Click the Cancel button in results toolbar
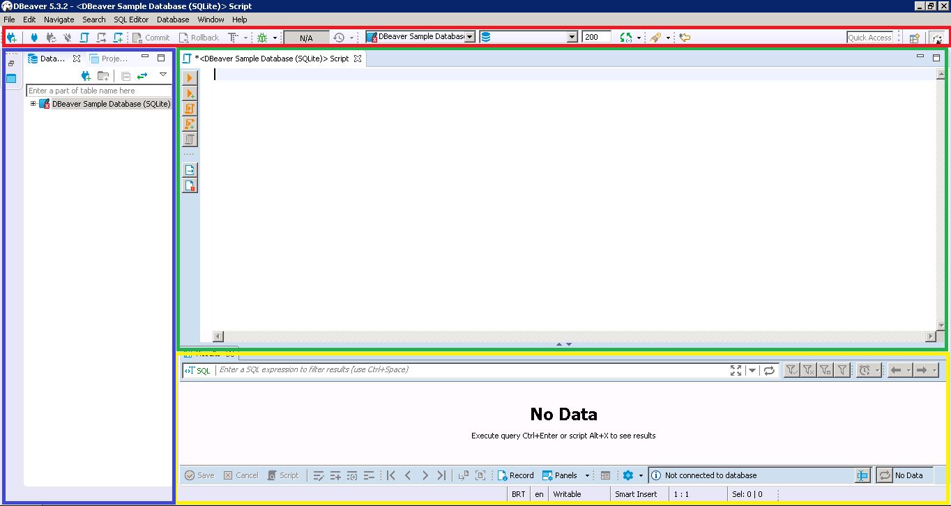 tap(241, 475)
